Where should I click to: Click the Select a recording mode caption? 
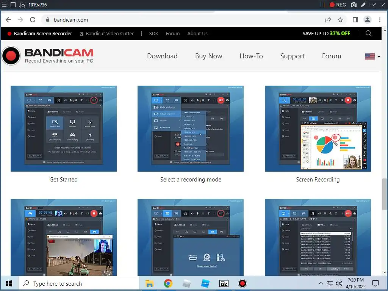(191, 180)
